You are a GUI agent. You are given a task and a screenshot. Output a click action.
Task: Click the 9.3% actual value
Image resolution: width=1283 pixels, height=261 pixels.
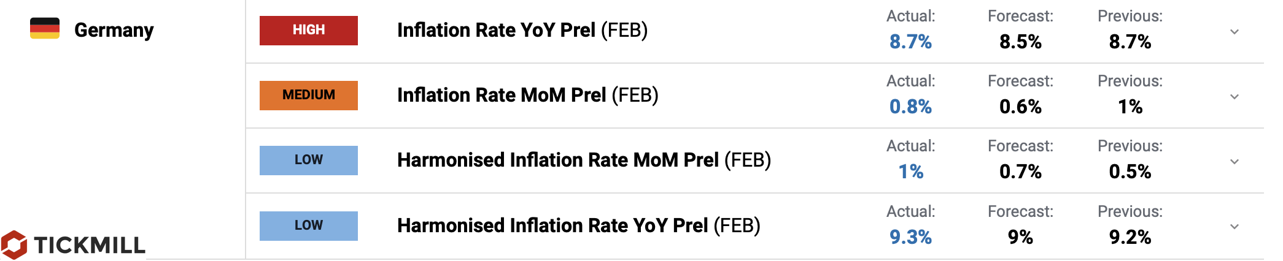point(910,237)
